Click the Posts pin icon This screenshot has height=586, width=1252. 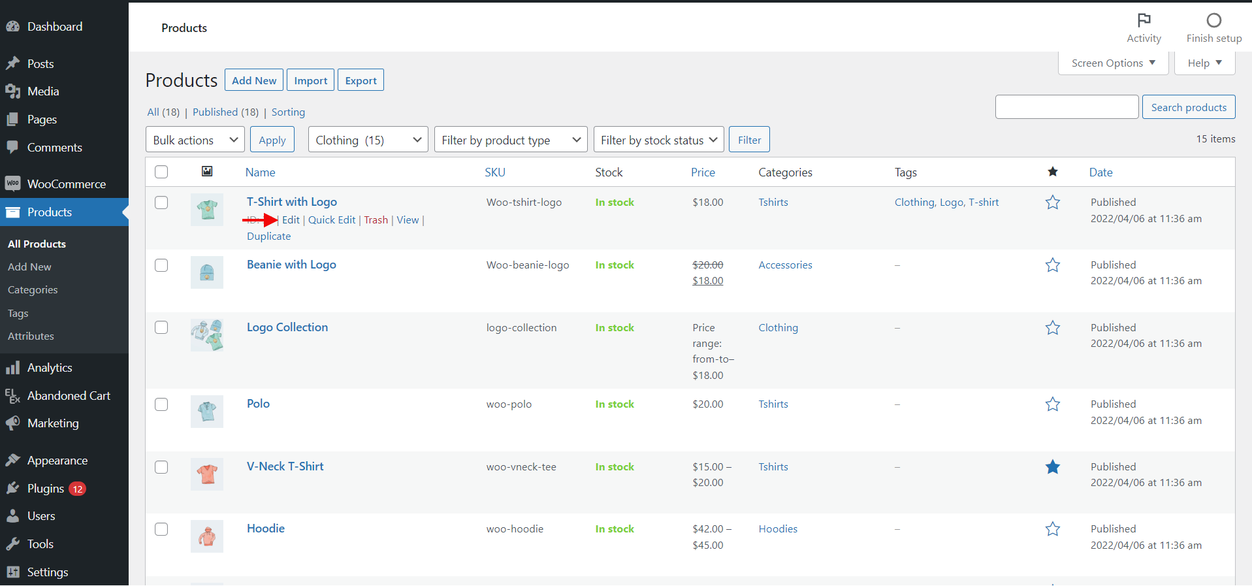[x=12, y=63]
